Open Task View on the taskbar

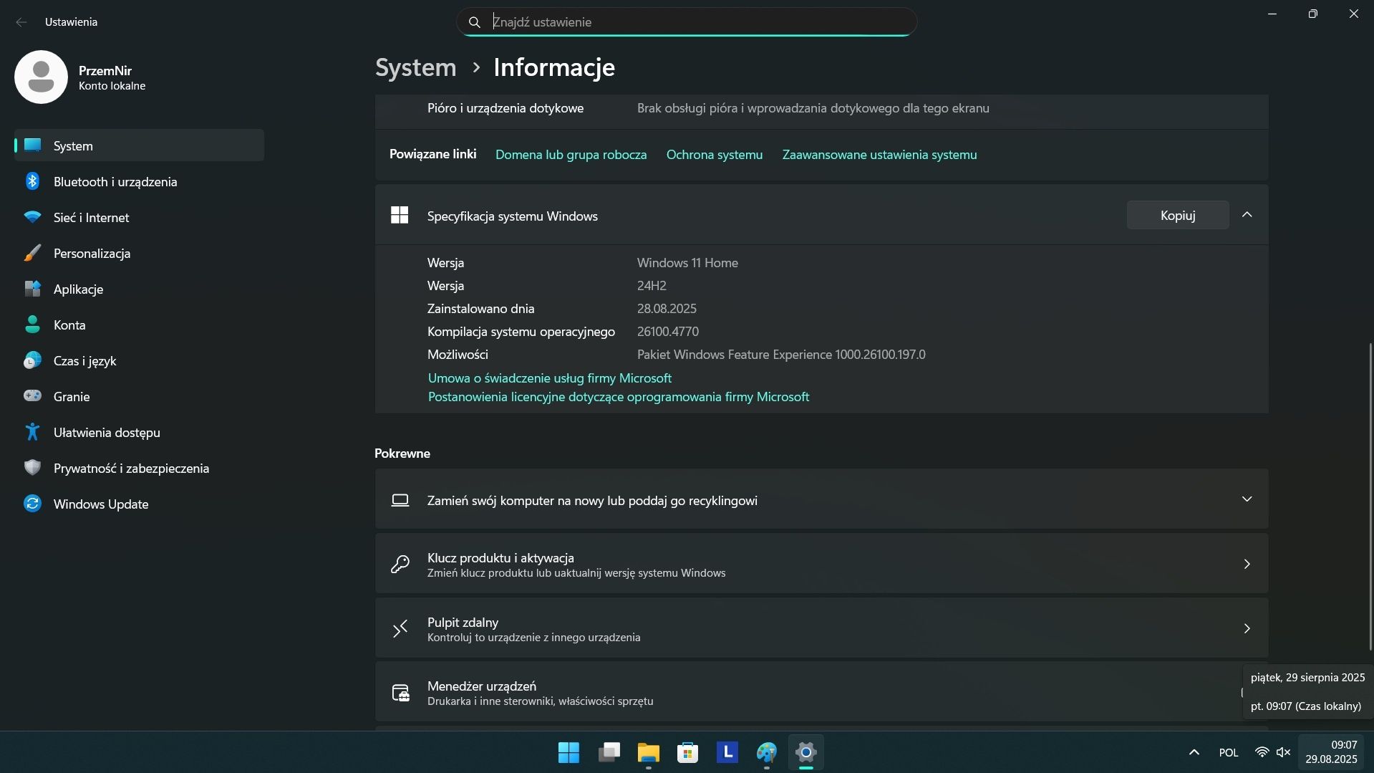coord(609,752)
